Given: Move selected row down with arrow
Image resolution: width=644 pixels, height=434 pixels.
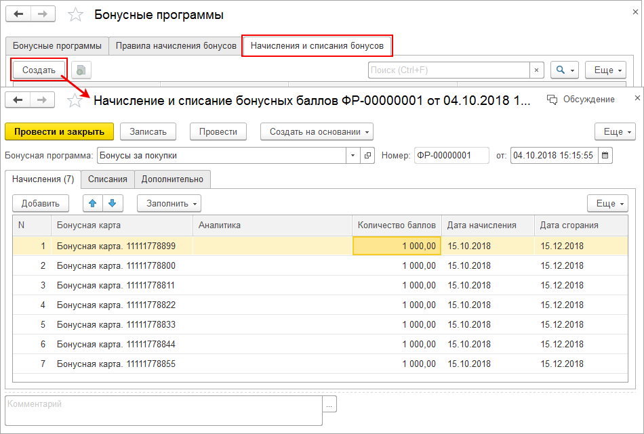Looking at the screenshot, I should pos(113,204).
